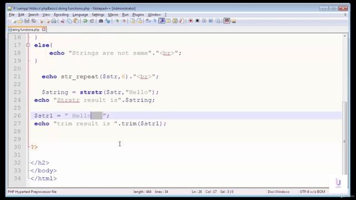The width and height of the screenshot is (356, 200).
Task: Click the Ln : 26 status entry
Action: (196, 192)
